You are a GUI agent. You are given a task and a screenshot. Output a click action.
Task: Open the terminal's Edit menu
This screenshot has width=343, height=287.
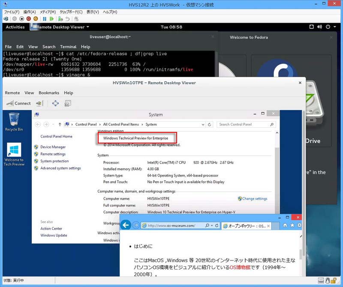[20, 47]
